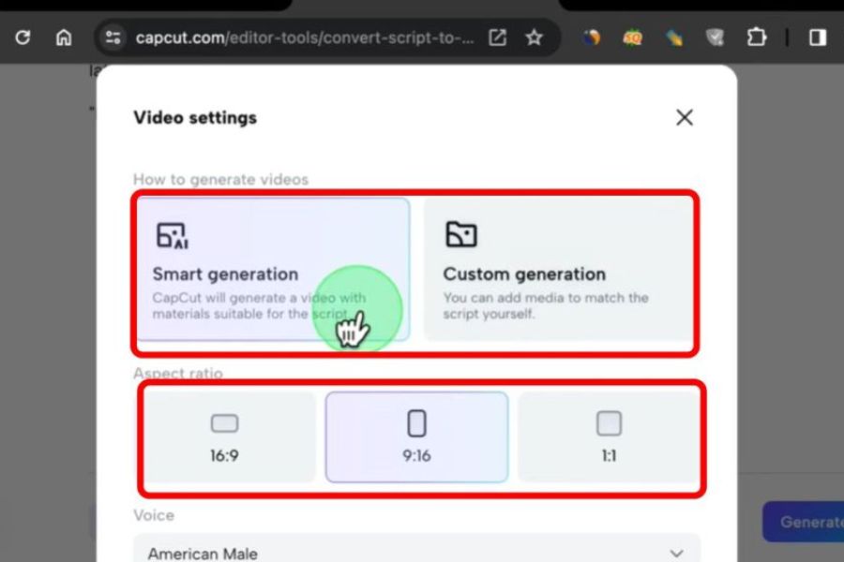The width and height of the screenshot is (844, 562).
Task: Choose the 16:9 aspect ratio
Action: (x=225, y=436)
